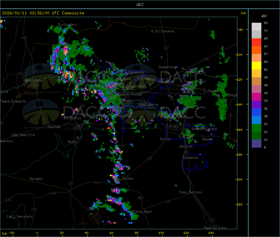Click the Cda_Amarilla label
280x237 pixels.
point(23,135)
